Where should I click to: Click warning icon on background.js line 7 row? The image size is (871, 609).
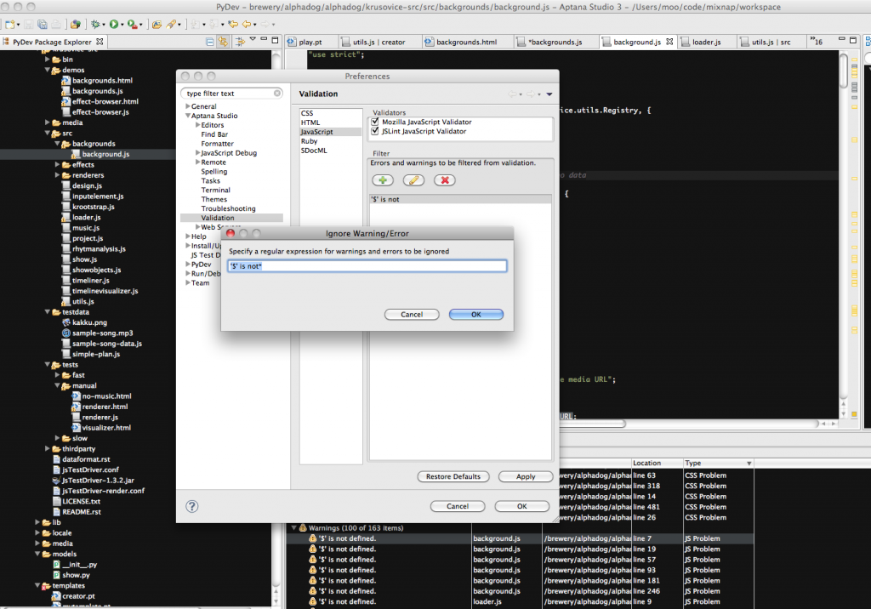pyautogui.click(x=313, y=538)
